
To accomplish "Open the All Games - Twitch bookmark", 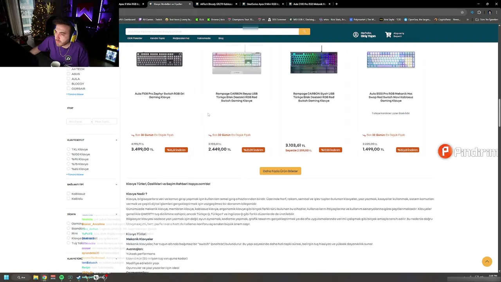I will 150,19.
